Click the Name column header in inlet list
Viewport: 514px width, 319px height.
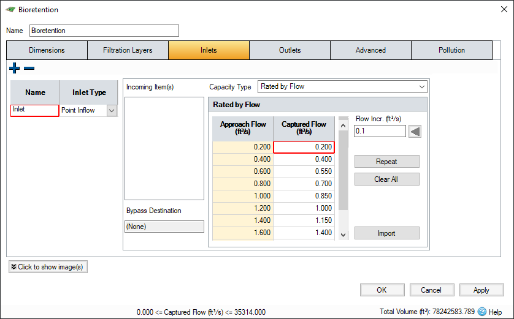click(35, 92)
